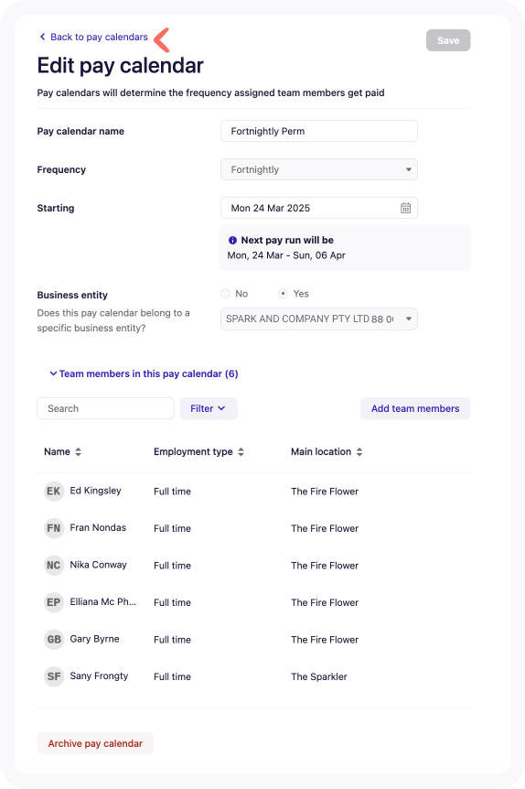Edit the Pay calendar name field
The image size is (525, 789).
pyautogui.click(x=319, y=131)
